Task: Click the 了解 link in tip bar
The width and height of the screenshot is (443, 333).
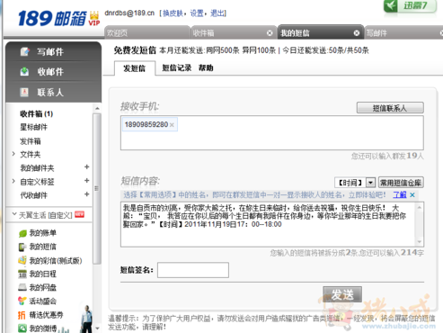Action: point(400,194)
